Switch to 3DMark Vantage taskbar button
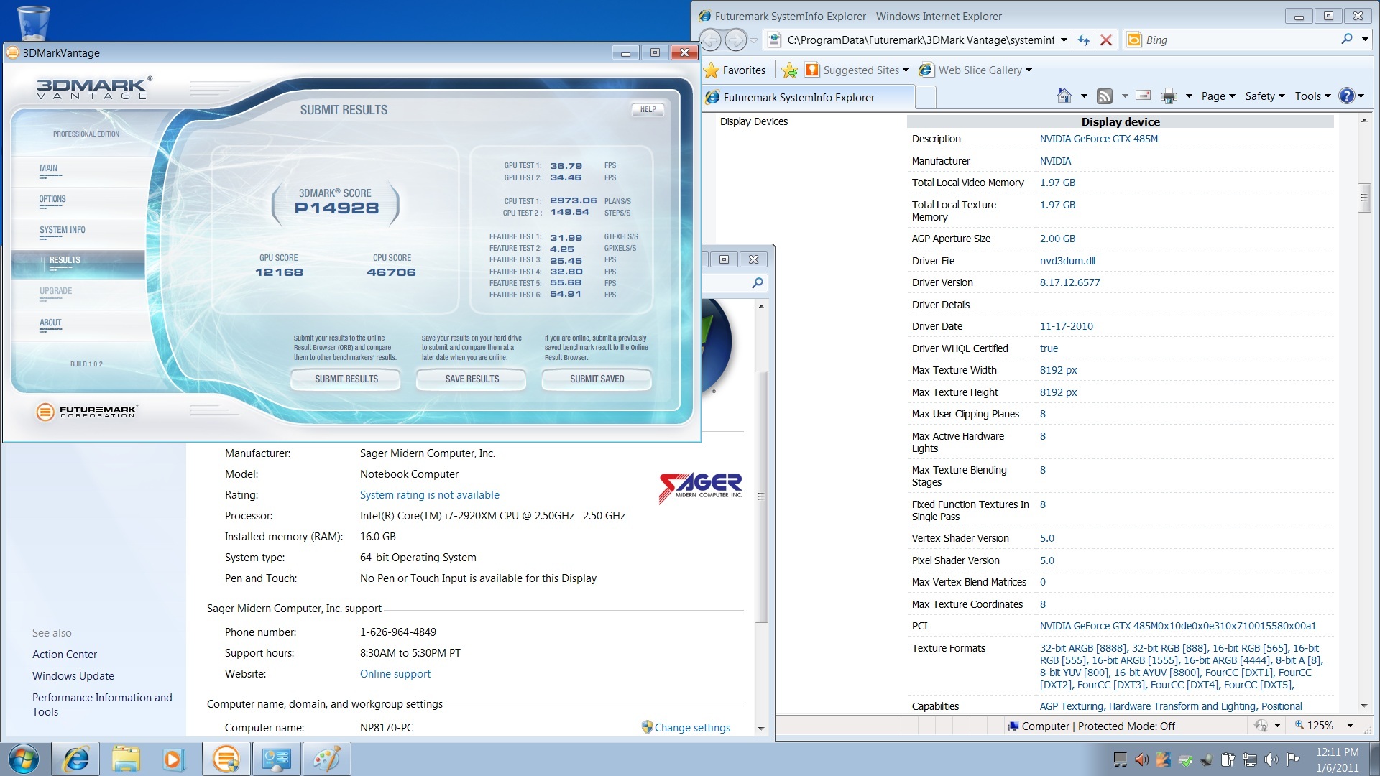 point(226,759)
